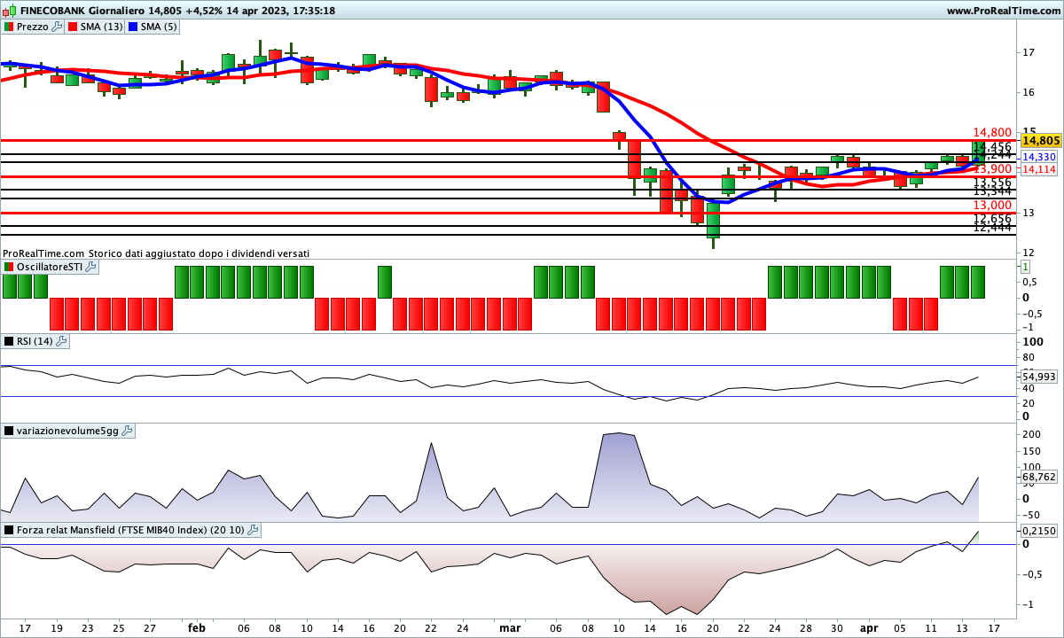The height and width of the screenshot is (638, 1064).
Task: Click the 16 price axis label
Action: (1030, 92)
